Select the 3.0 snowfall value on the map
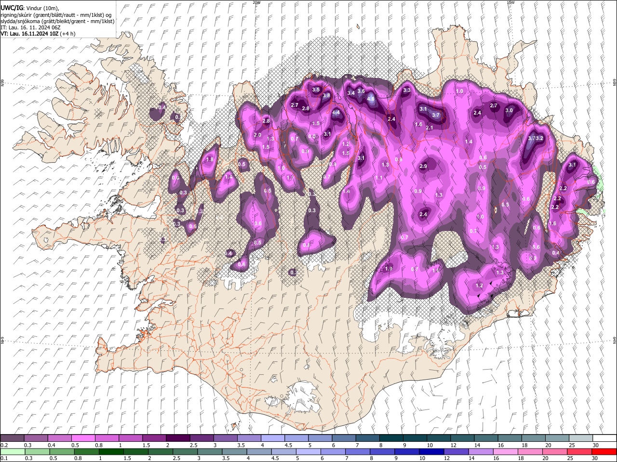Screen dimensions: 617x462 point(509,110)
